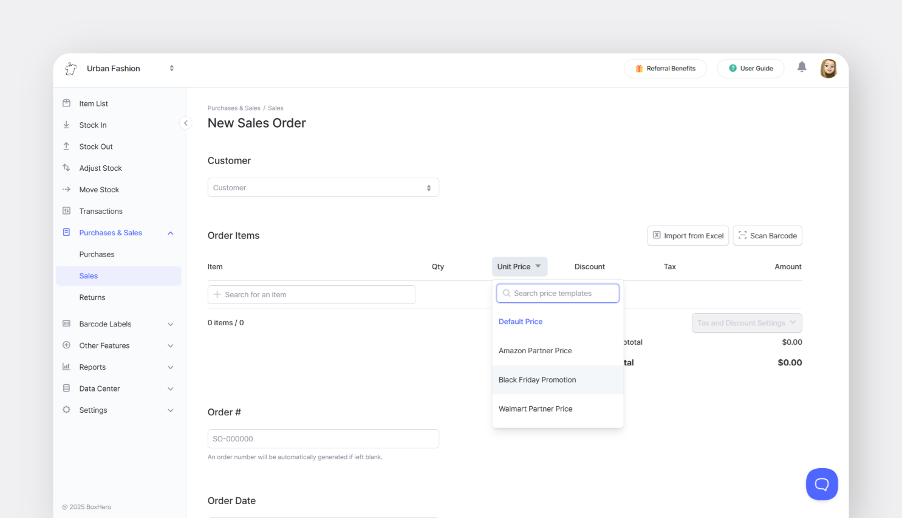Click the Order # input field
This screenshot has height=518, width=902.
pos(323,438)
